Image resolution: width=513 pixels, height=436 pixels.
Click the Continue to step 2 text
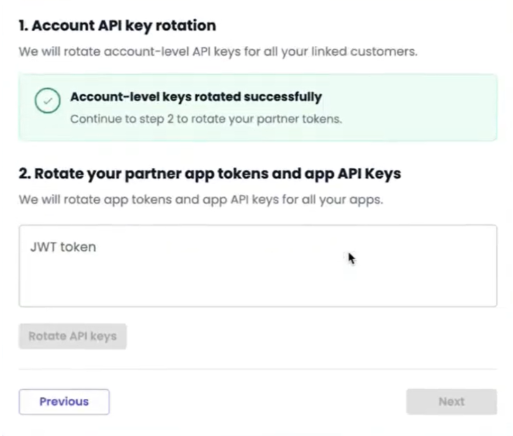(x=206, y=119)
